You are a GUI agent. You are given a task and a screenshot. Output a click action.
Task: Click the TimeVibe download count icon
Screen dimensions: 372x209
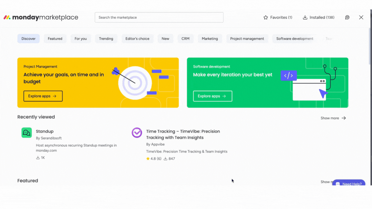pyautogui.click(x=165, y=159)
